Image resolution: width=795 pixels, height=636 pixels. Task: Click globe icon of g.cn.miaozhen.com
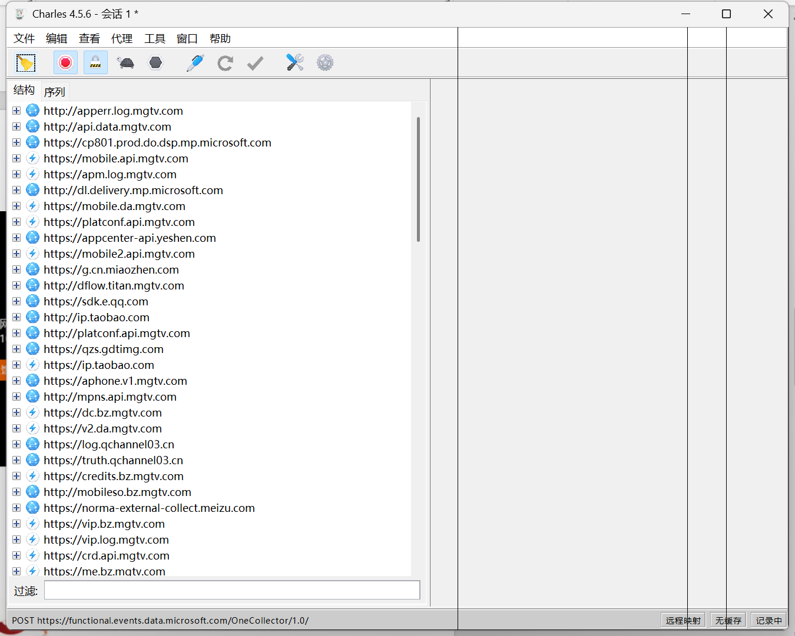(33, 269)
